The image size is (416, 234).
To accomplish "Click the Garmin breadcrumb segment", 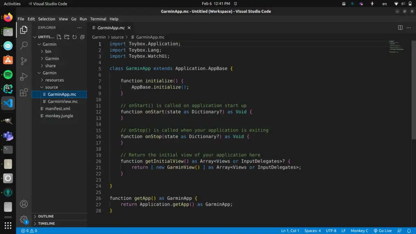I will 99,37.
